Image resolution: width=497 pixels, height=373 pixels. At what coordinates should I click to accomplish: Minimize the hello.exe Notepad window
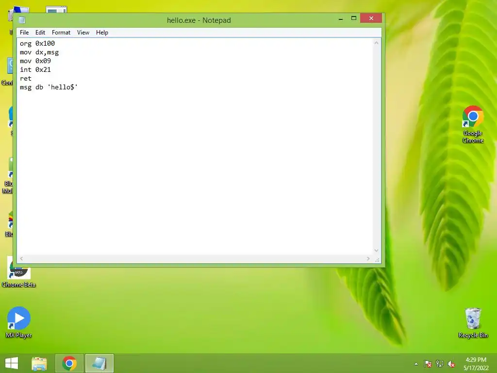pyautogui.click(x=341, y=19)
